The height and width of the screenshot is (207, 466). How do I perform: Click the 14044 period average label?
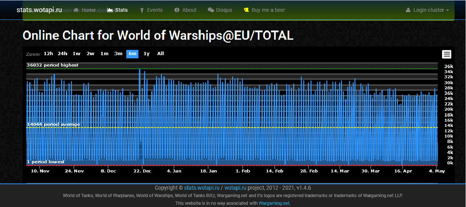click(x=53, y=124)
